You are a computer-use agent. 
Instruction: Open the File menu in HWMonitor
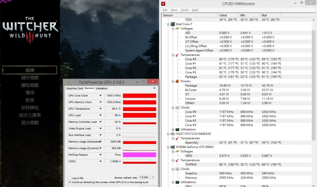click(x=165, y=10)
